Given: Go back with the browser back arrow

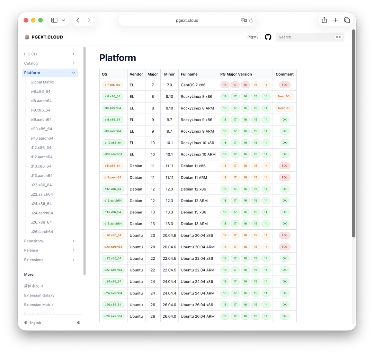Looking at the screenshot, I should (x=78, y=20).
